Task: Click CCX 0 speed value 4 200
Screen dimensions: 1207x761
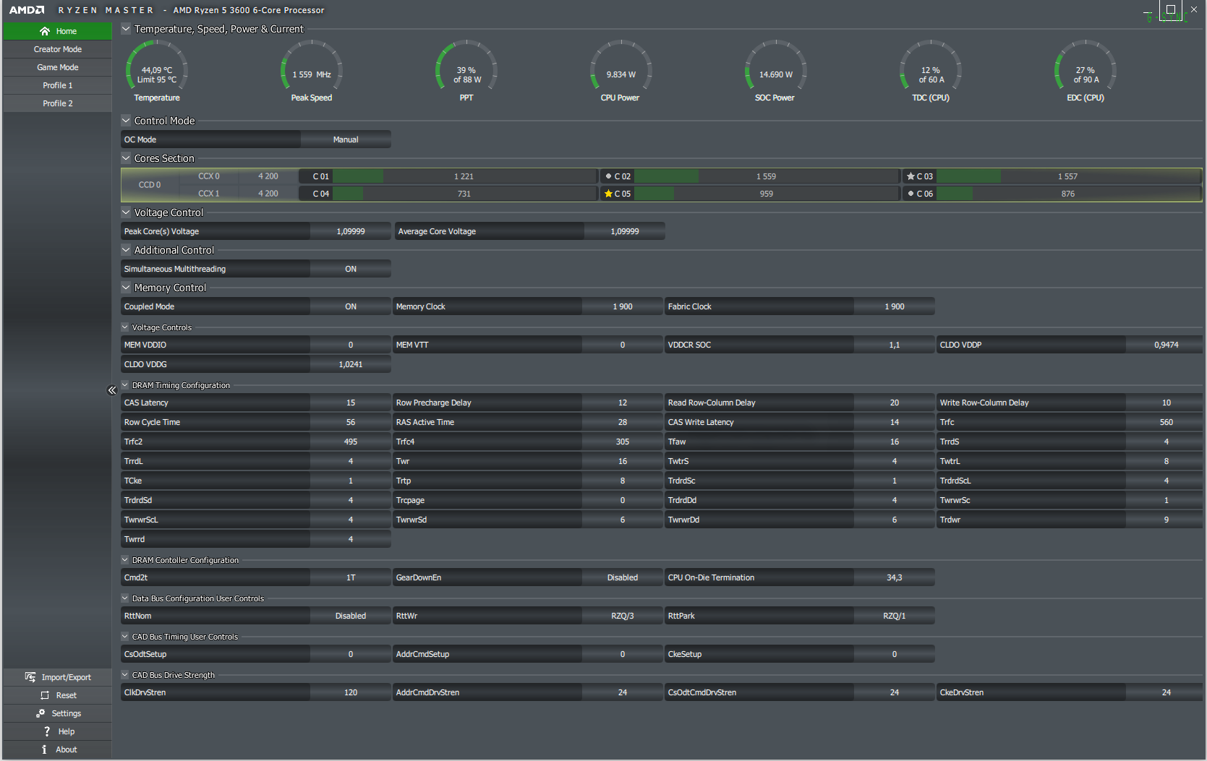Action: click(x=268, y=176)
